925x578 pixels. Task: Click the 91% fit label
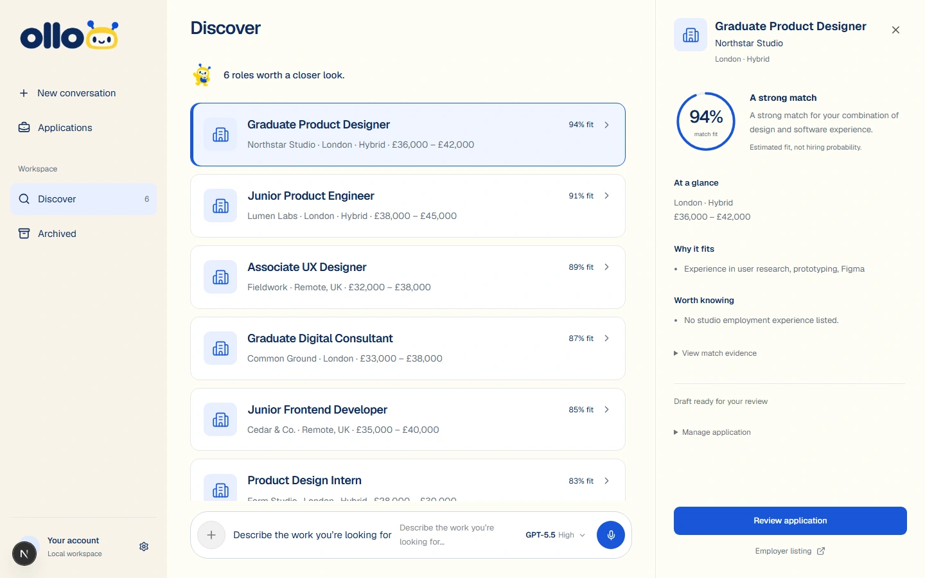(x=581, y=196)
